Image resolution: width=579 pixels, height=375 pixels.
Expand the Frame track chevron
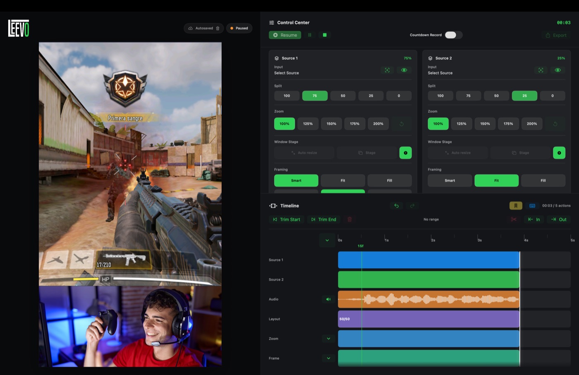coord(328,358)
